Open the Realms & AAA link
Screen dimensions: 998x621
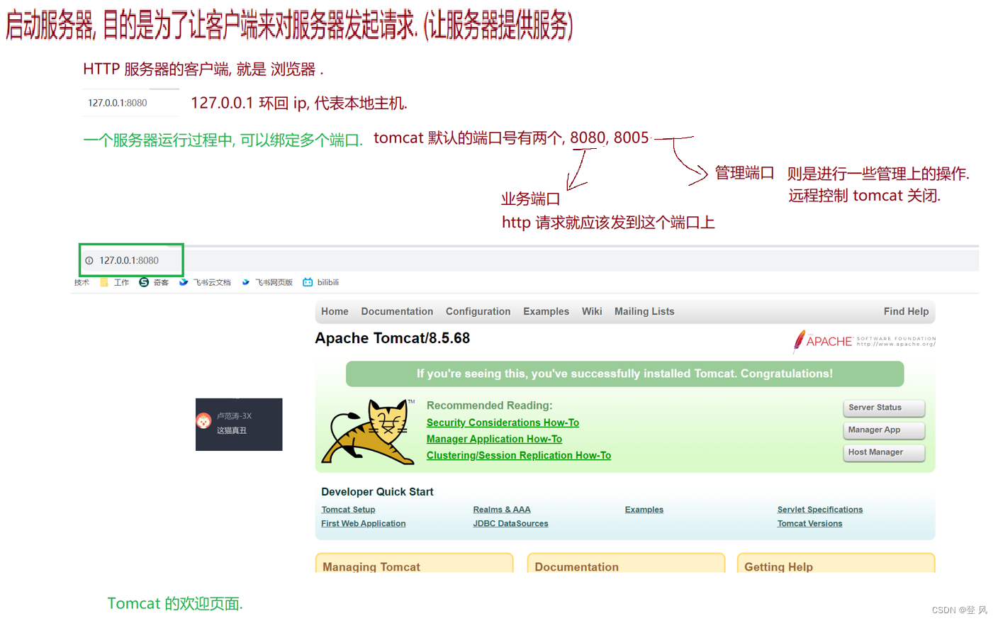pos(502,510)
